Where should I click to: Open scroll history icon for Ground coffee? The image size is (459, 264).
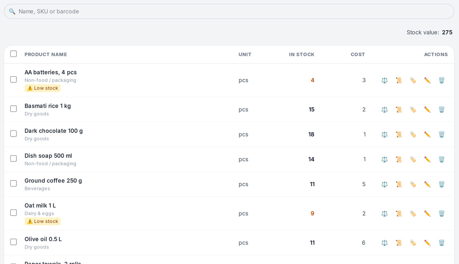(x=399, y=184)
